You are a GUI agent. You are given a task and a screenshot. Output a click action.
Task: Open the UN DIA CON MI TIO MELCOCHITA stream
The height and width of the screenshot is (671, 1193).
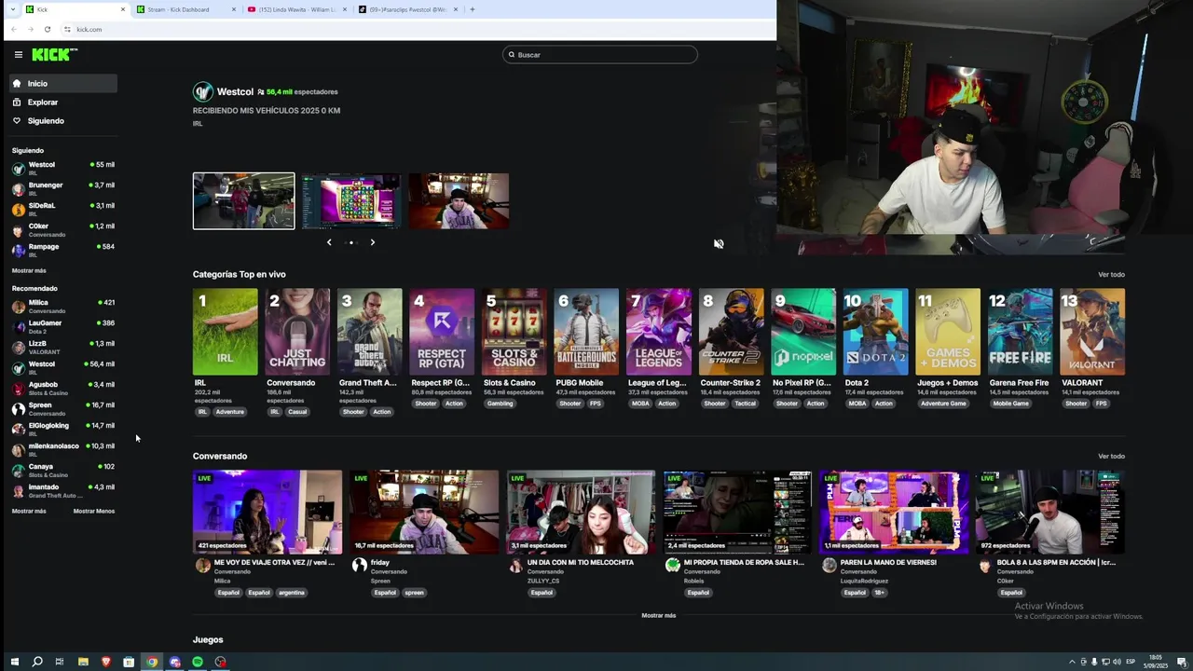click(x=581, y=512)
